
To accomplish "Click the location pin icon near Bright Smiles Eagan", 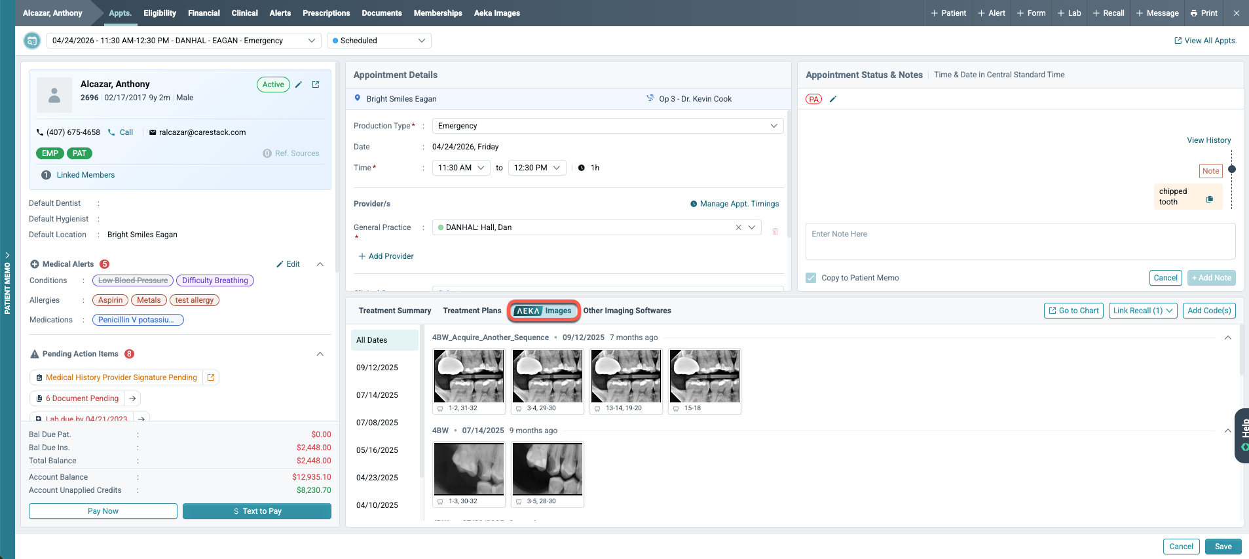I will pos(358,98).
